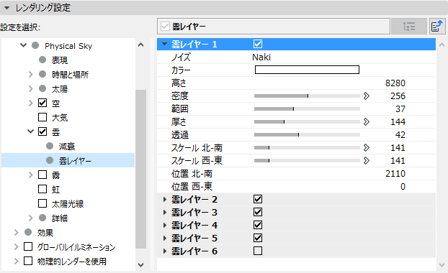Viewport: 448px width, 273px height.
Task: Collapse the レンダリング設定 panel header
Action: [x=7, y=8]
